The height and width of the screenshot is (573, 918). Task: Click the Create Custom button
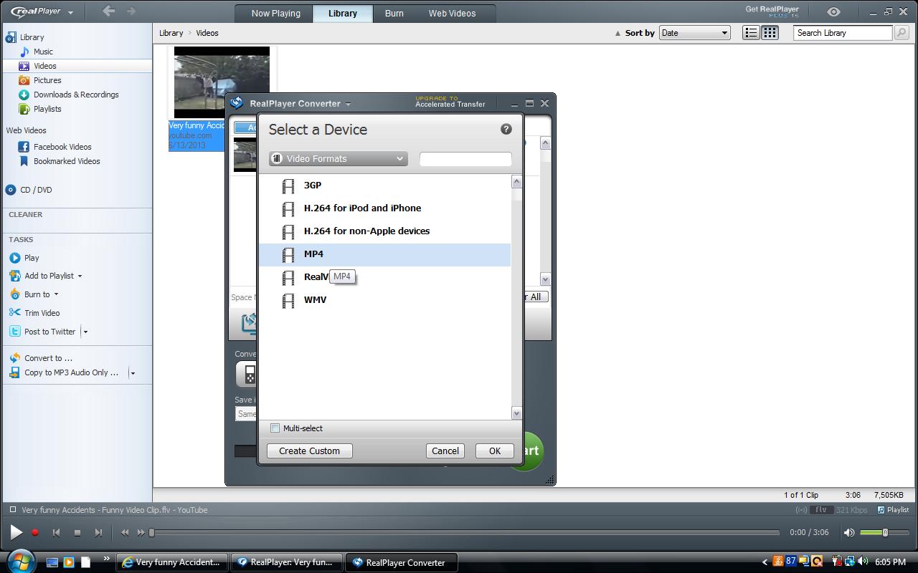(309, 451)
